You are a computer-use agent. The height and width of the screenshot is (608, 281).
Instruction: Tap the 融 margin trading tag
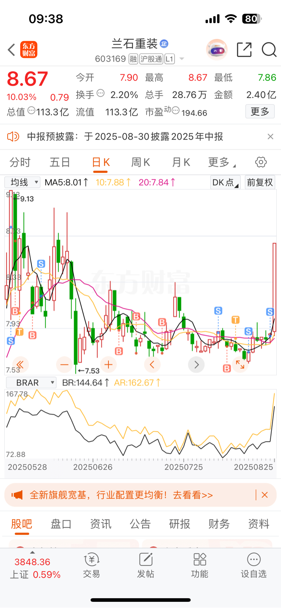point(133,59)
